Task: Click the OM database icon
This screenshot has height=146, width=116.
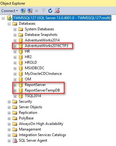Action: coord(21,79)
